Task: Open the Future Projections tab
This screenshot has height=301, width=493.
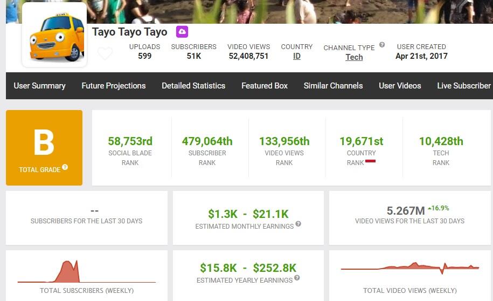Action: 114,86
